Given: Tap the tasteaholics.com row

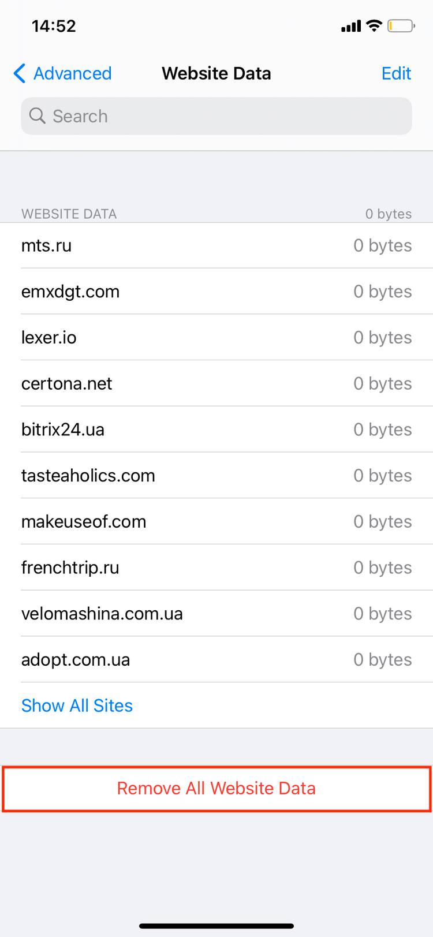Looking at the screenshot, I should point(216,476).
